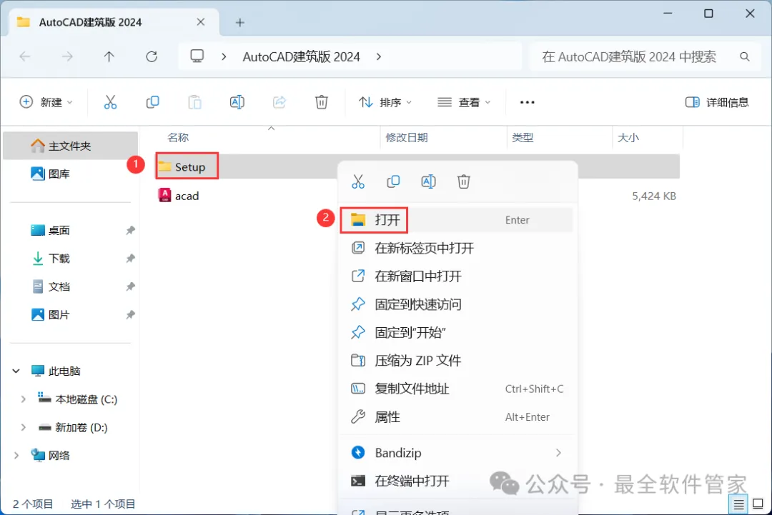Click the Copy icon in the context menu

[393, 181]
